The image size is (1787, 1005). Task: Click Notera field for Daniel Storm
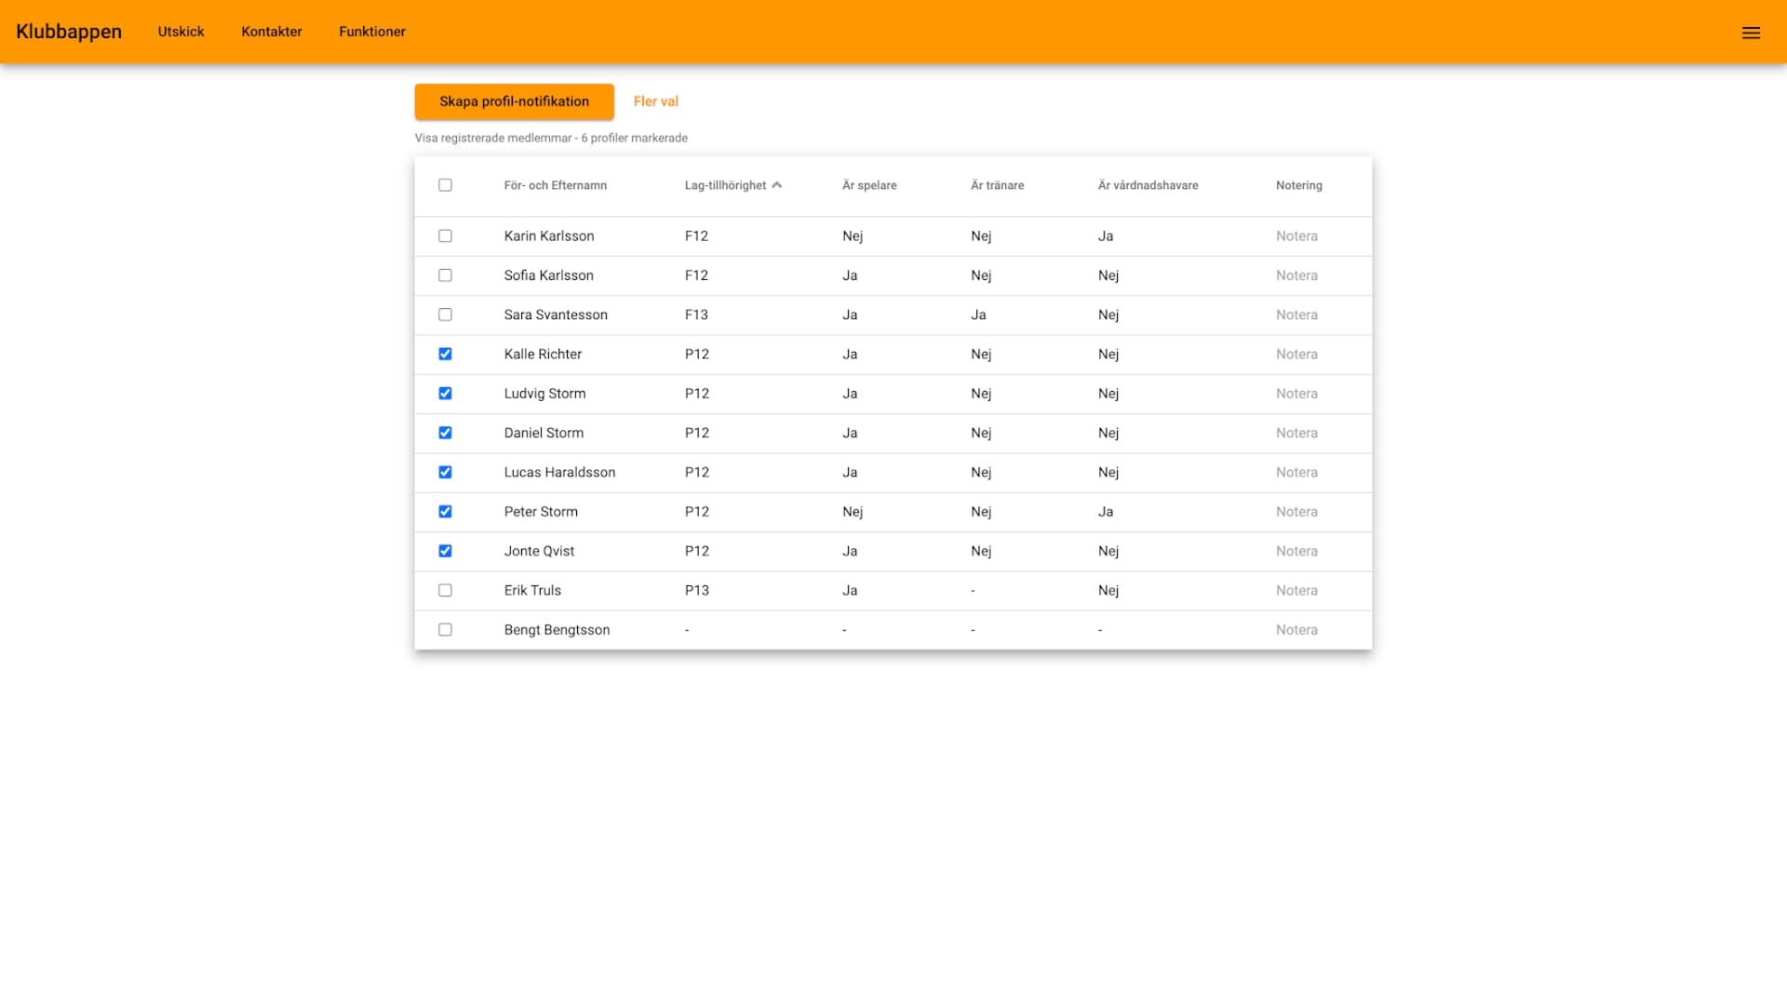click(1297, 433)
